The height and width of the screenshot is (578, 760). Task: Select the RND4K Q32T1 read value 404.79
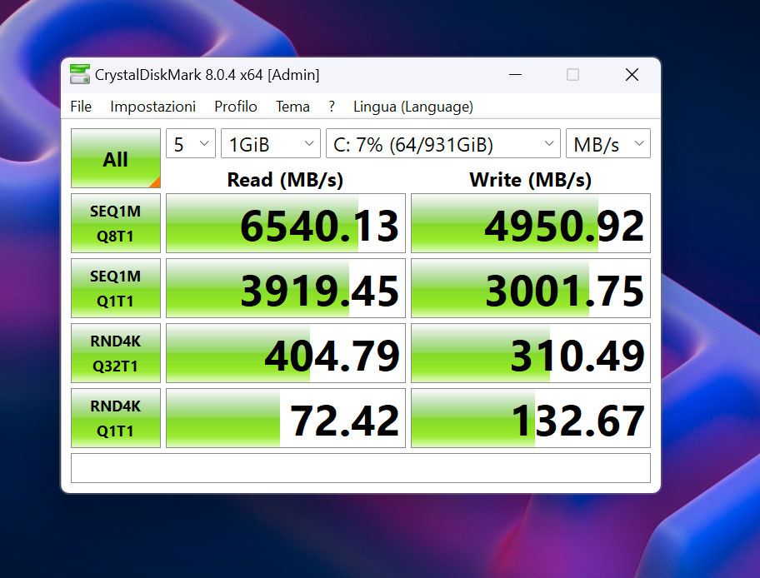[286, 353]
